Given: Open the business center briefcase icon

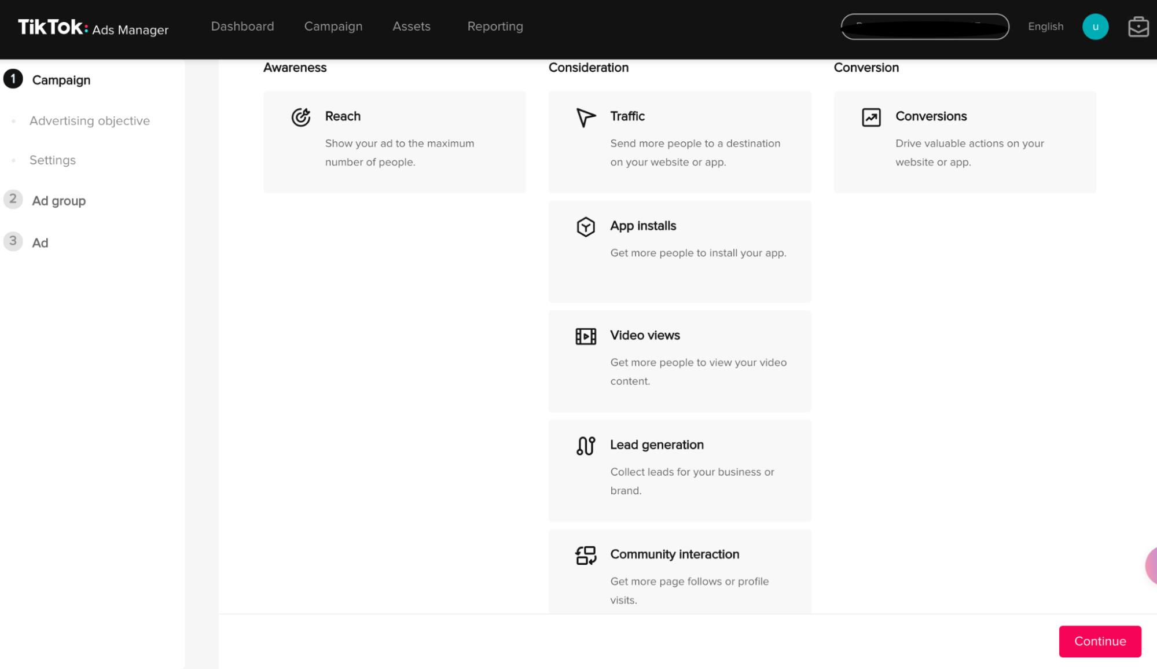Looking at the screenshot, I should [x=1138, y=27].
